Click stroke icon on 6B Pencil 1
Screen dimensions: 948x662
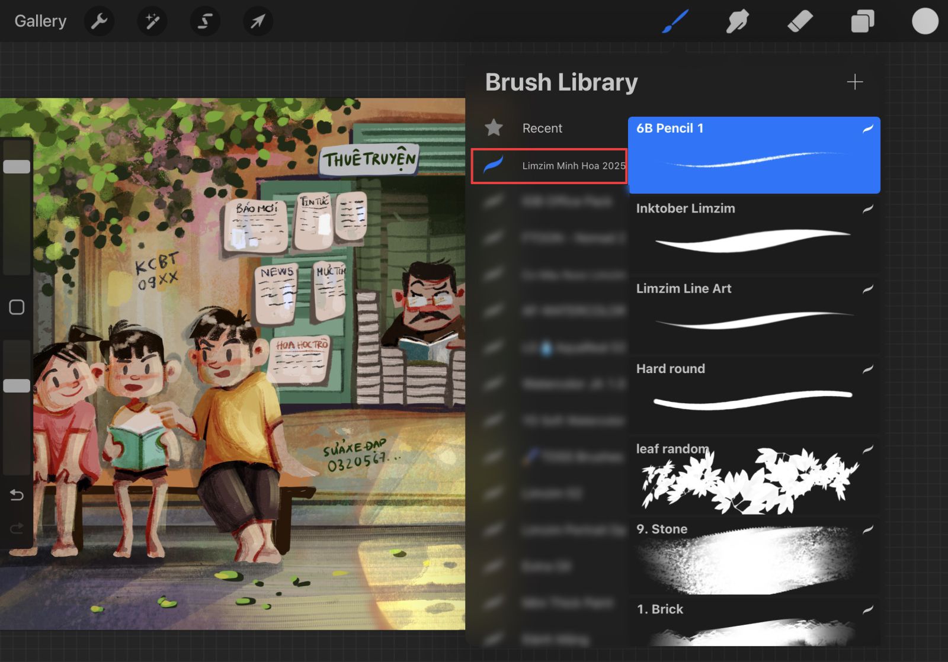click(x=868, y=128)
